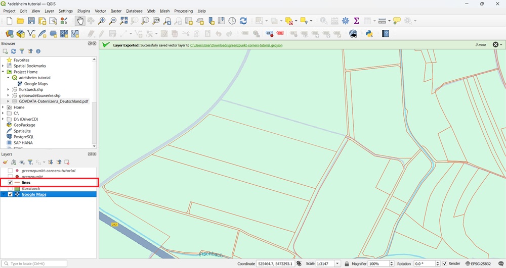Open the Statistical Summary sigma icon
506x268 pixels.
click(x=357, y=21)
